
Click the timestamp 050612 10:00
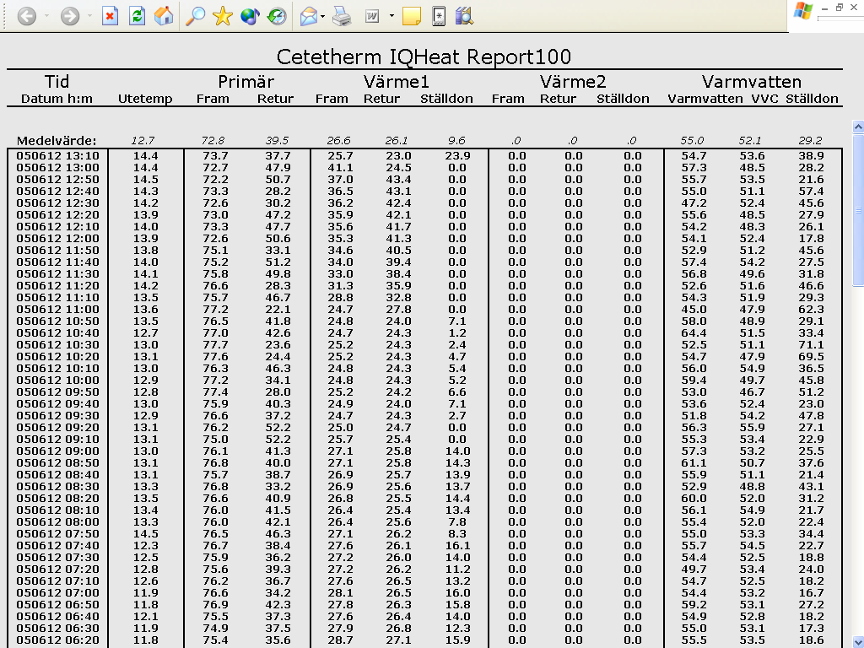coord(58,381)
